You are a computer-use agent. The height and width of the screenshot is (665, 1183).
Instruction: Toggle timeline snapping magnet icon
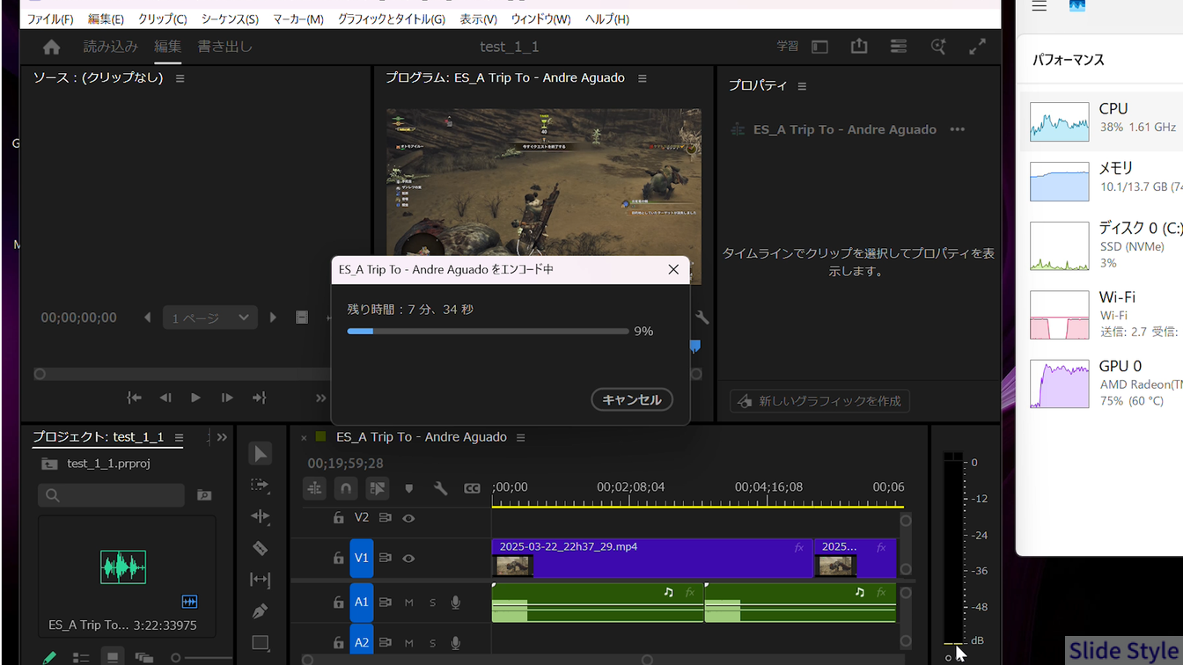346,488
